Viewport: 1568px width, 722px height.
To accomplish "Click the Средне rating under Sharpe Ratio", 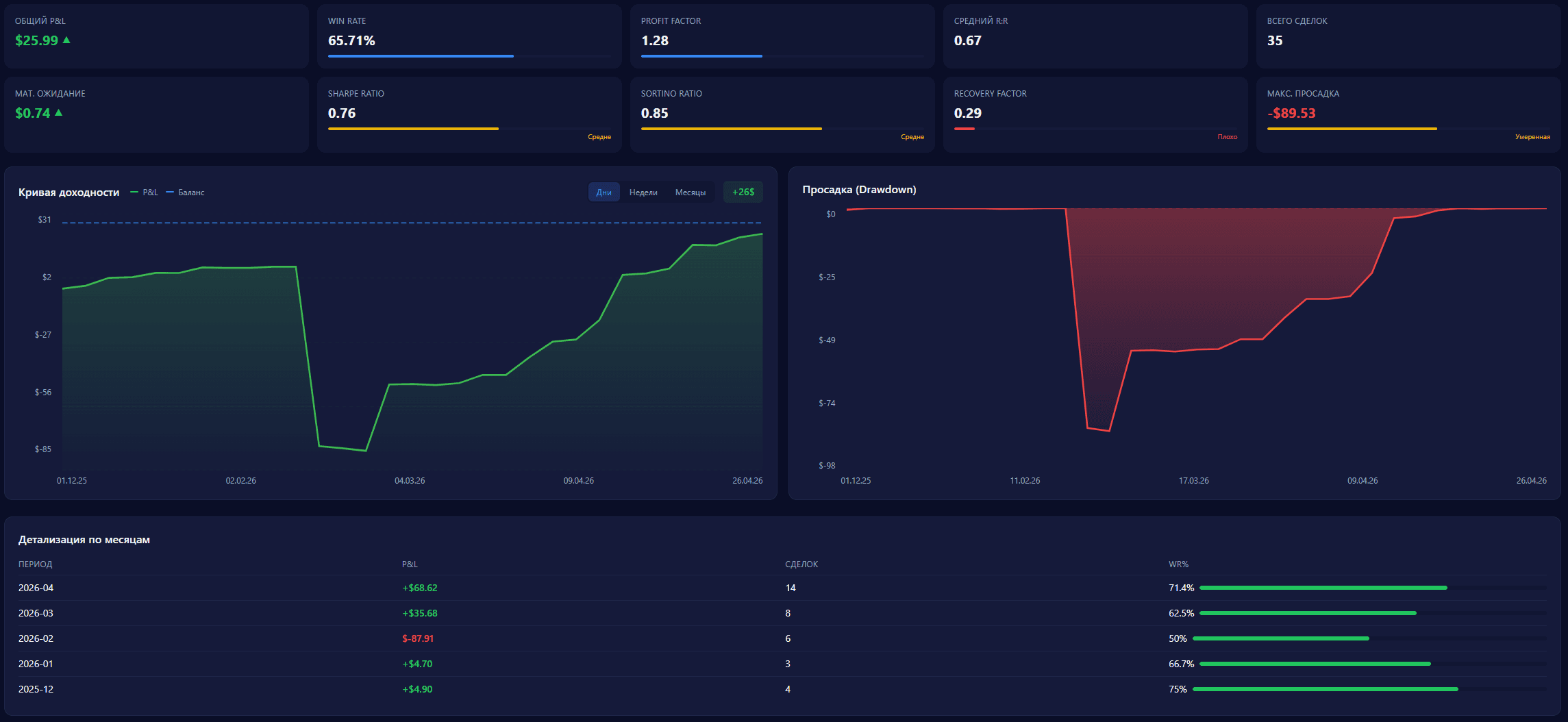I will pyautogui.click(x=599, y=137).
